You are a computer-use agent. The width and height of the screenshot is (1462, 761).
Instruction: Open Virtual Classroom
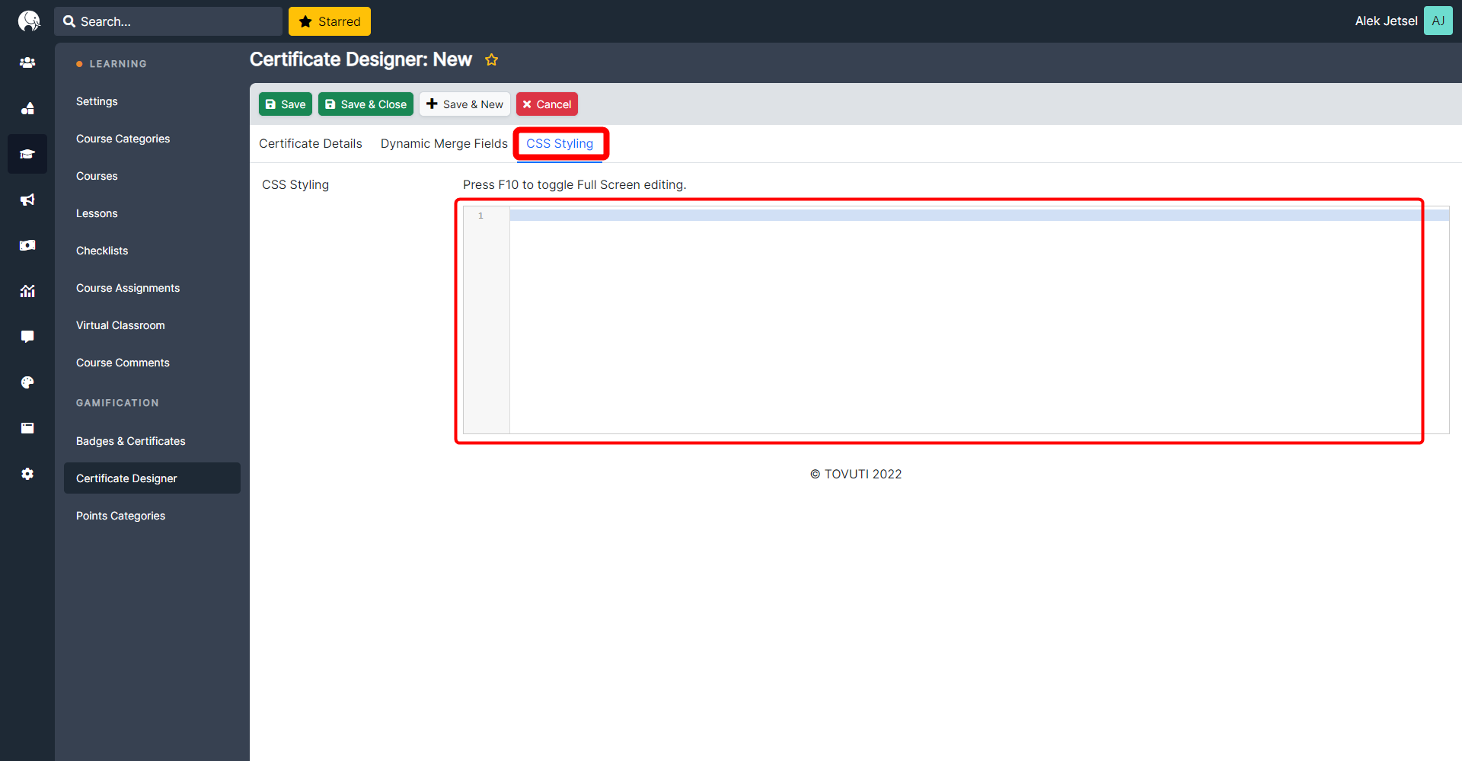point(120,325)
